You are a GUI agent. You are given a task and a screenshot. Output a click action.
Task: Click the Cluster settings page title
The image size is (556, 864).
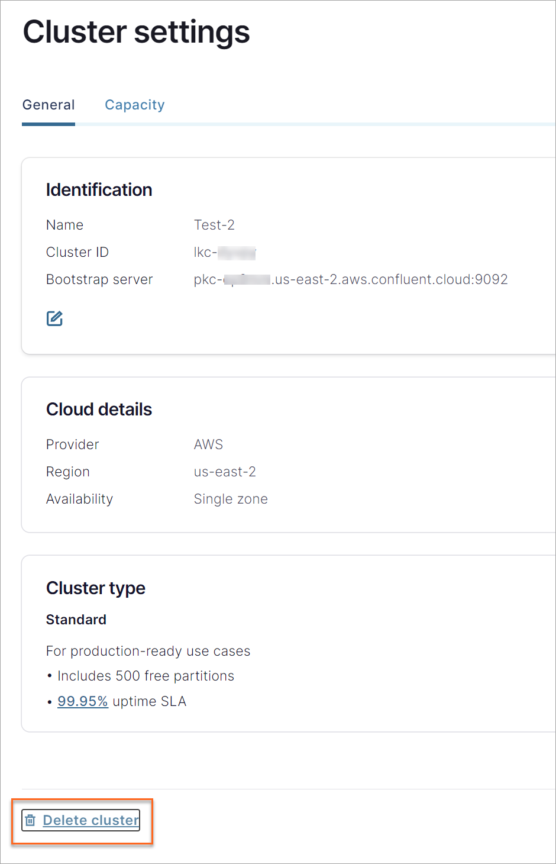pyautogui.click(x=135, y=32)
